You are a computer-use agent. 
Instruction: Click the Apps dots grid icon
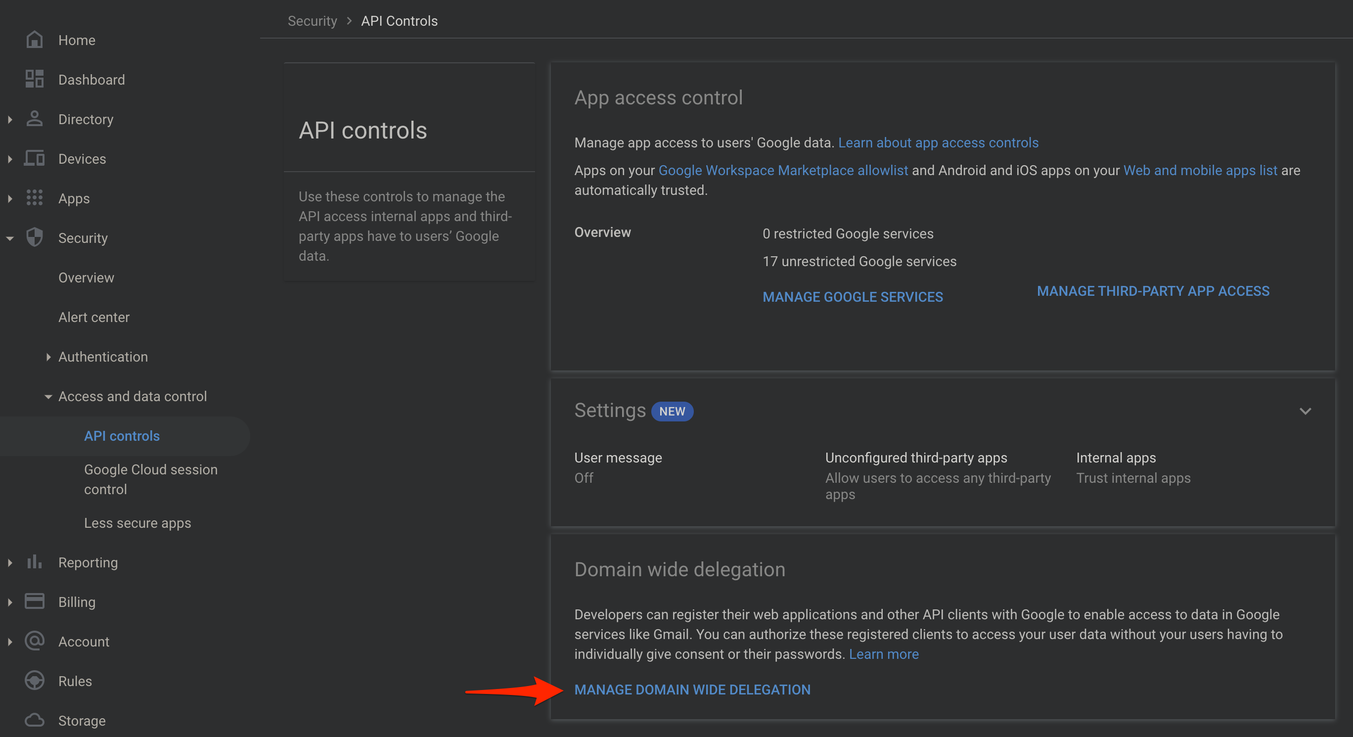click(x=35, y=198)
